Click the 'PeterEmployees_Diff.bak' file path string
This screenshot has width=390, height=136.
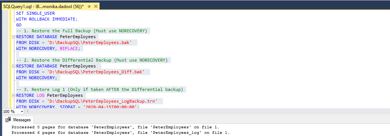[96, 72]
